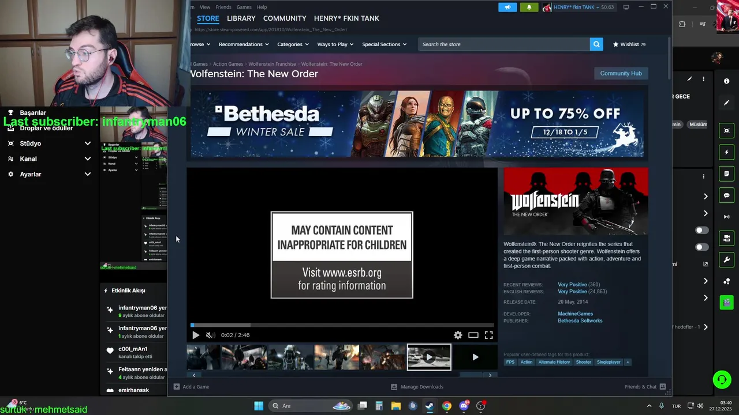Click info icon in right sidebar
Screen dimensions: 739x415
726,81
